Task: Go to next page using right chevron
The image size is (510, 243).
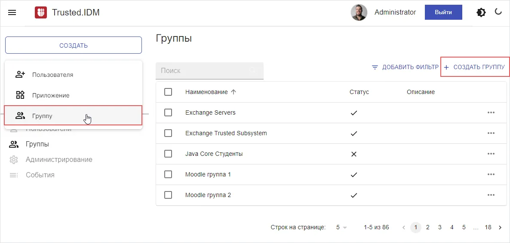Action: 500,228
